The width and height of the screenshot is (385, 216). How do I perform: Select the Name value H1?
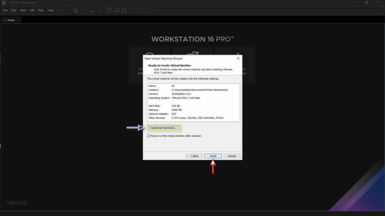click(173, 86)
